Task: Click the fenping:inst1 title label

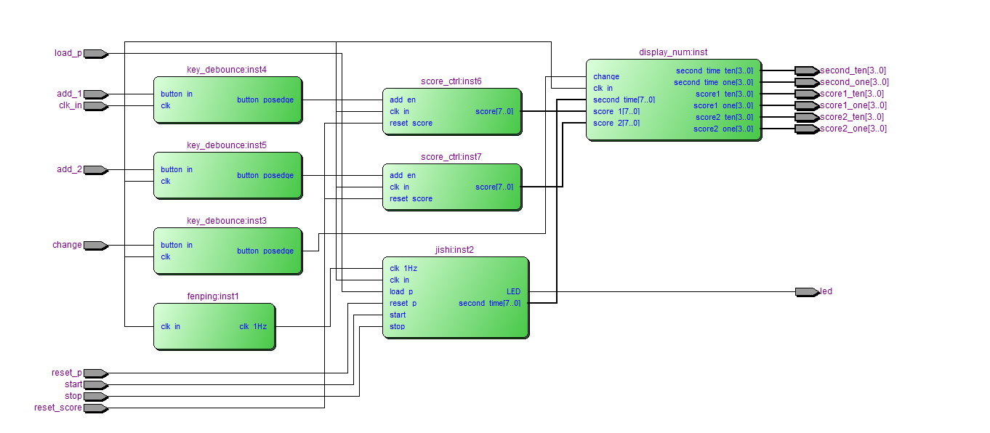Action: [213, 296]
